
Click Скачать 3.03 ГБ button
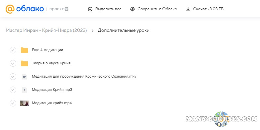click(205, 9)
